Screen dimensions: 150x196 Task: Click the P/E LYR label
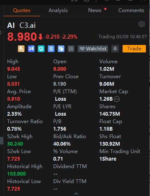pos(62,107)
